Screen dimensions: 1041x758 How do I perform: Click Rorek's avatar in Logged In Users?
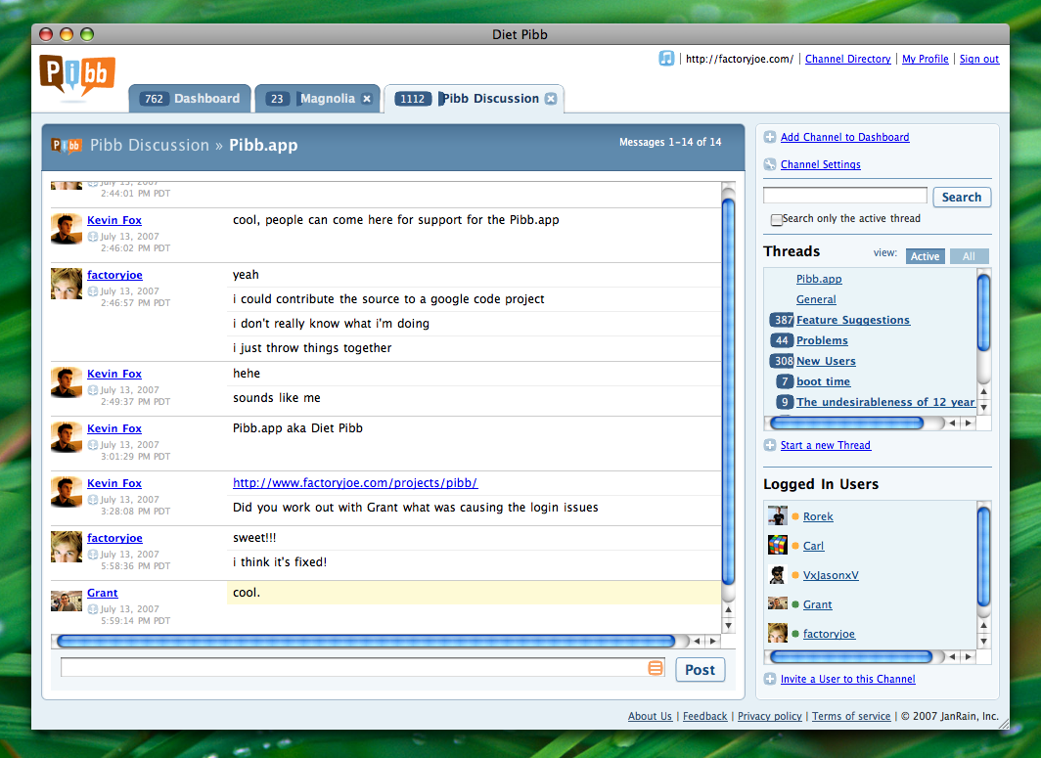click(778, 515)
